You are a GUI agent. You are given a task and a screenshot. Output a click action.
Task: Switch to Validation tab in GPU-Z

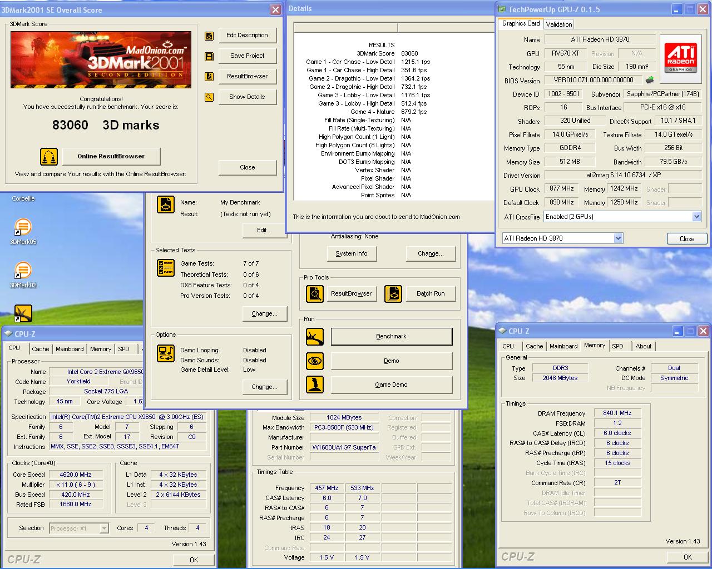click(559, 24)
